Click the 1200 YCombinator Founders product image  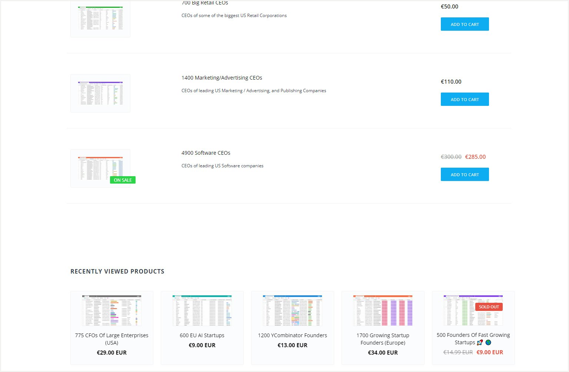(292, 310)
